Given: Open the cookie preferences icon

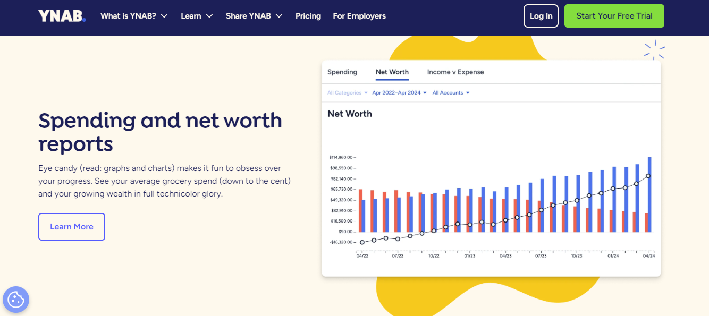Looking at the screenshot, I should [16, 300].
